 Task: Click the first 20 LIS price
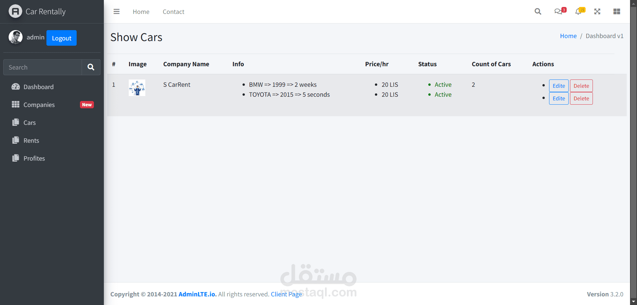point(390,84)
